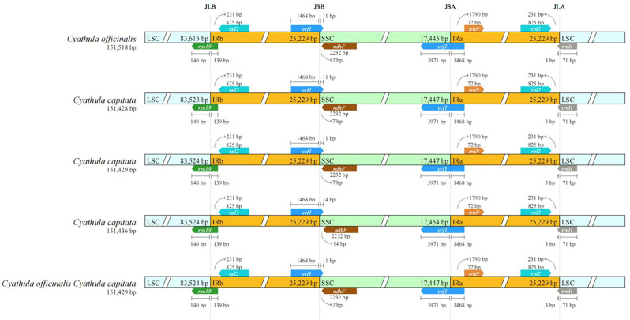Select 'Cyathula officinalis' name above 151,518 bp
The height and width of the screenshot is (320, 630).
[x=102, y=39]
